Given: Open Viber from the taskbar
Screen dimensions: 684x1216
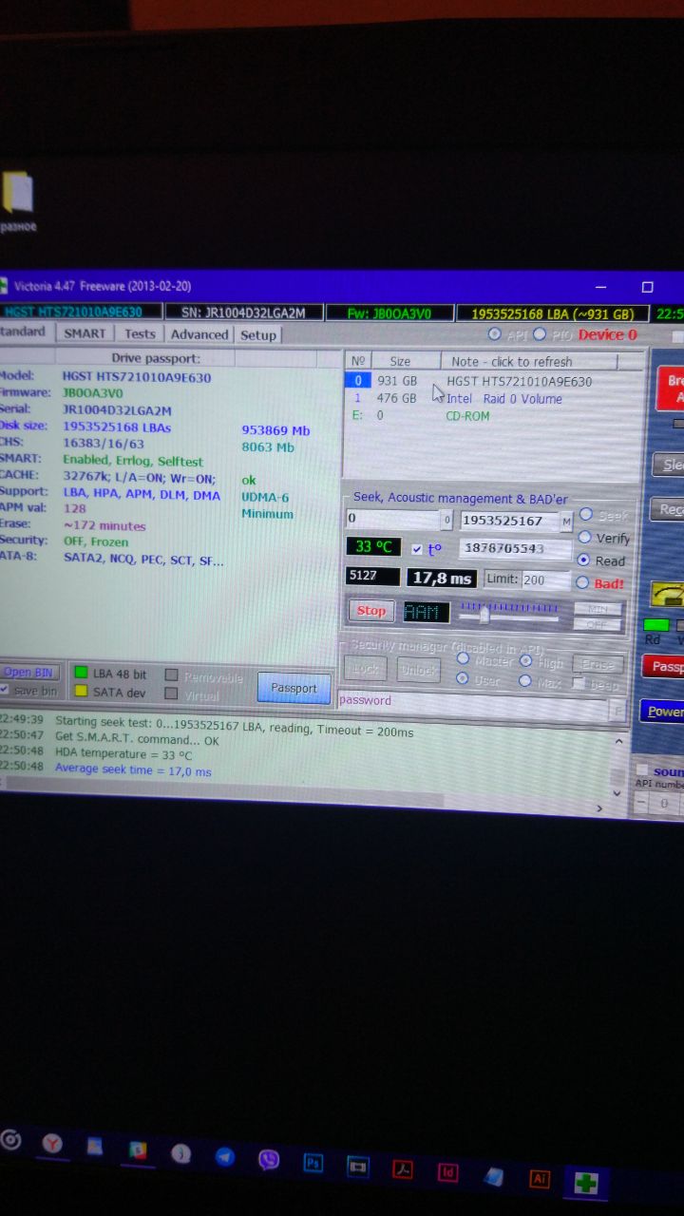Looking at the screenshot, I should point(269,1159).
